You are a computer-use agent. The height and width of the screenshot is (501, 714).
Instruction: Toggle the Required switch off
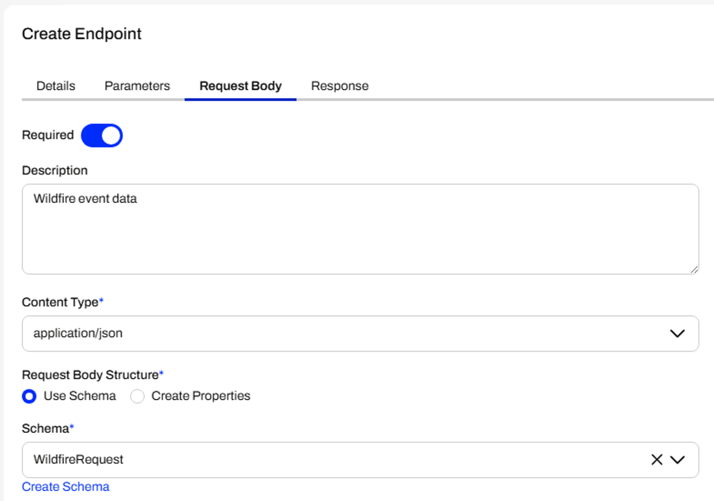pos(102,135)
